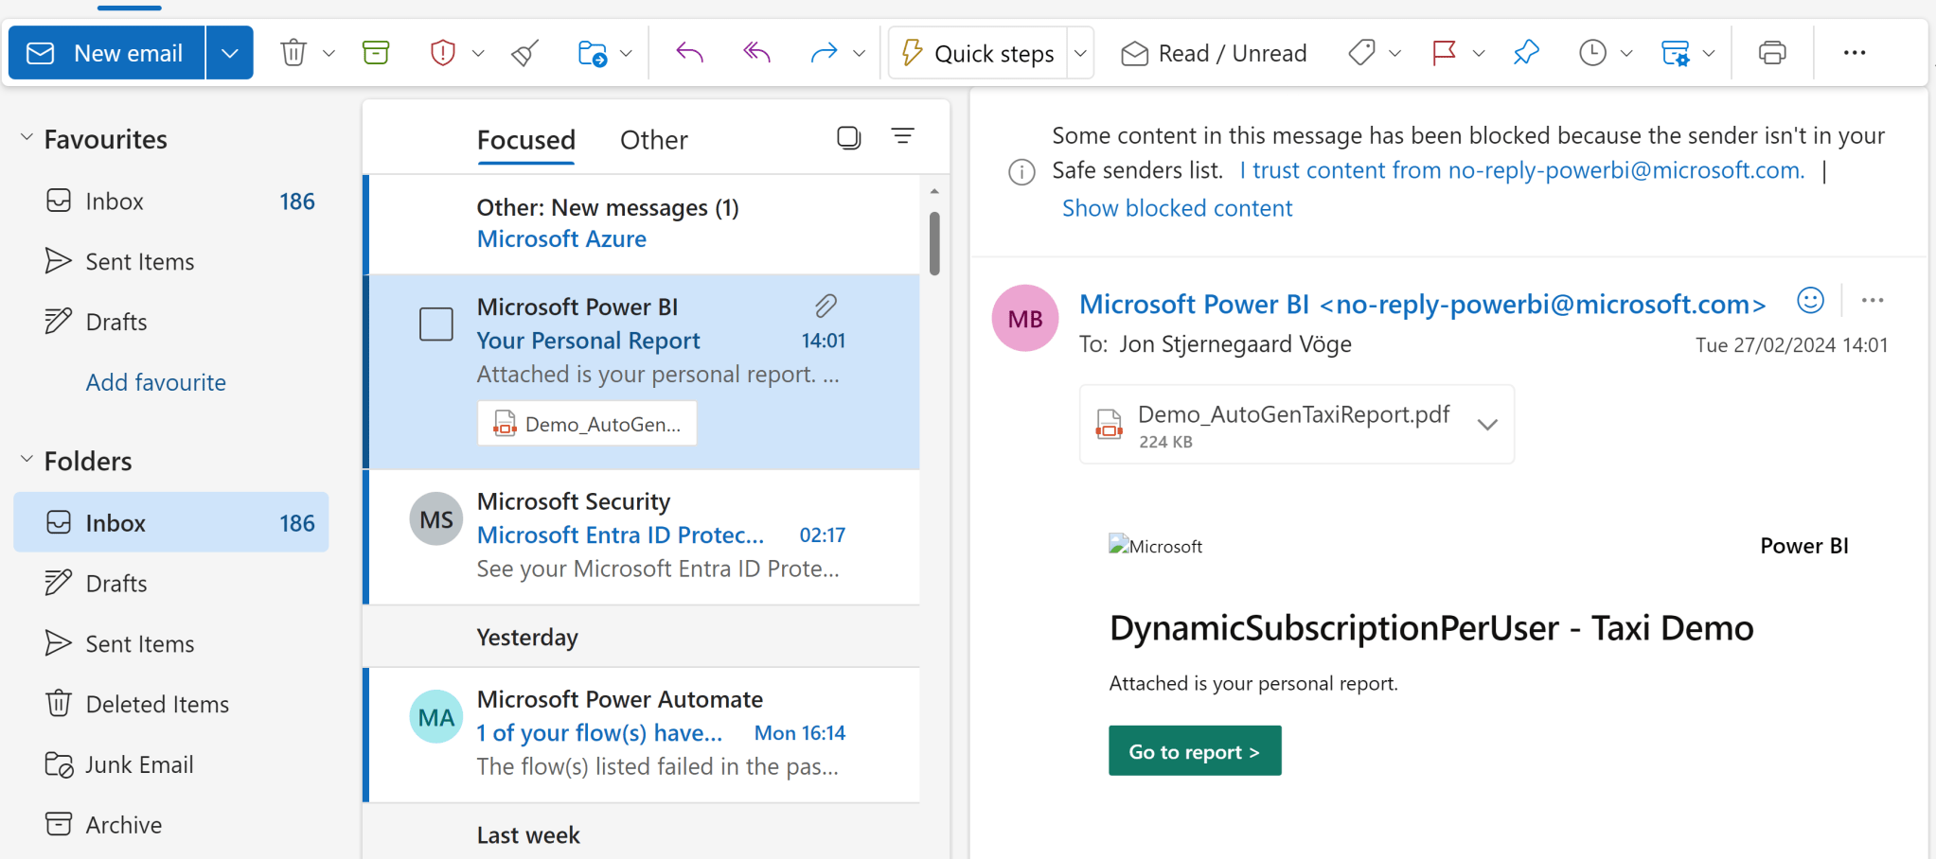The height and width of the screenshot is (859, 1936).
Task: Tick the checkbox on the Power BI email
Action: tap(435, 323)
